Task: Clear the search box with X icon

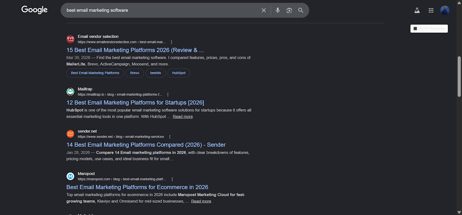Action: pos(264,10)
